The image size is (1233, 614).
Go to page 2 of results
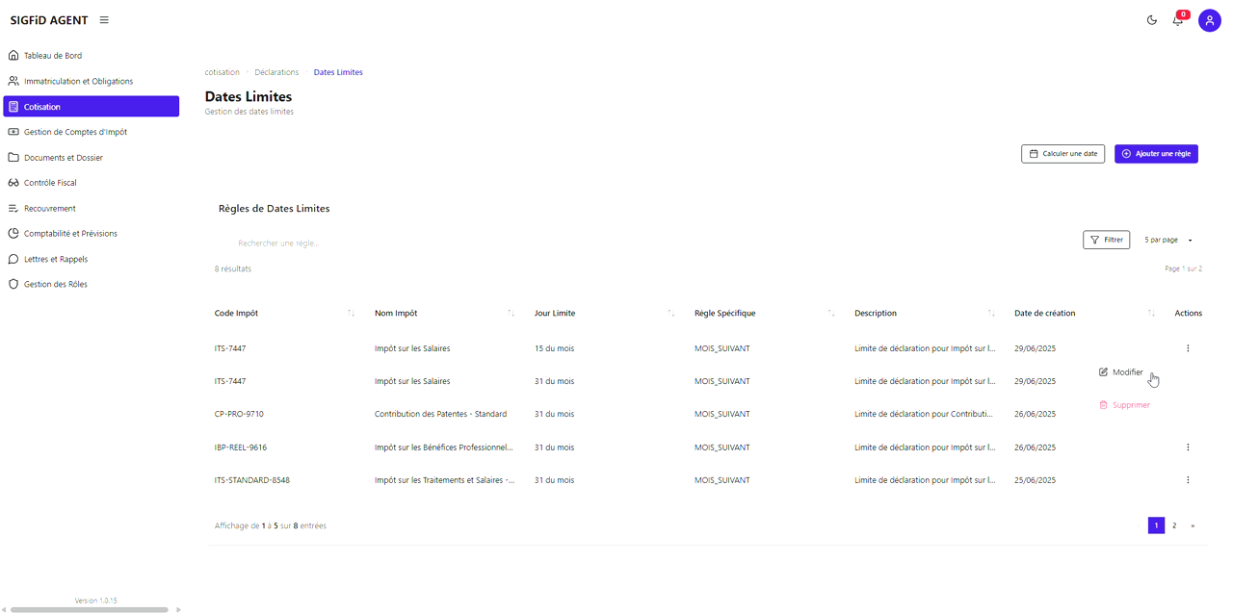tap(1174, 525)
